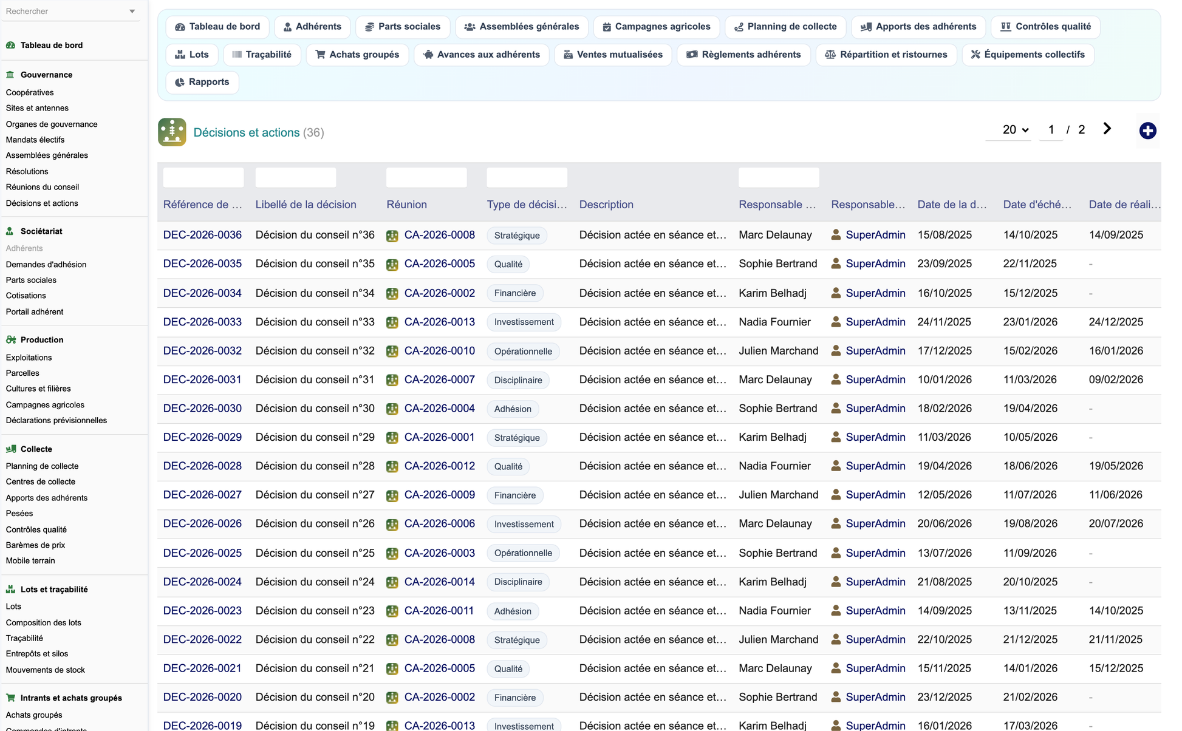The height and width of the screenshot is (731, 1182).
Task: Open meeting CA-2026-0005 in DEC-2026-0035 row
Action: tap(440, 263)
